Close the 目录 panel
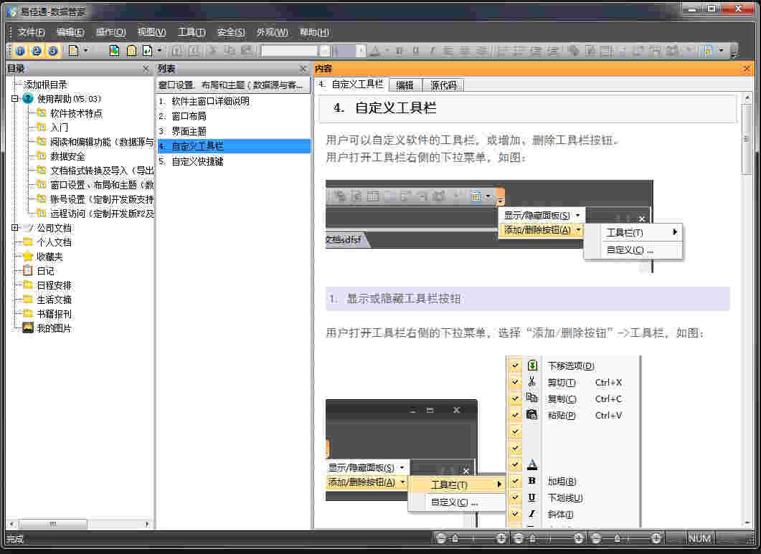The height and width of the screenshot is (554, 761). pos(146,69)
